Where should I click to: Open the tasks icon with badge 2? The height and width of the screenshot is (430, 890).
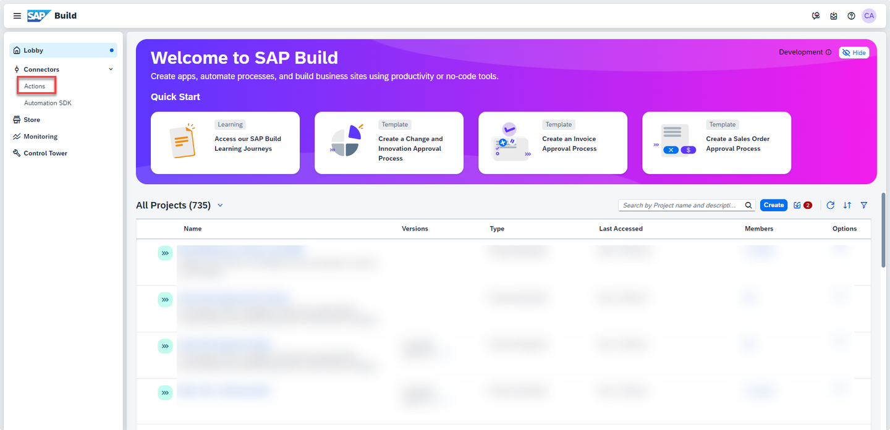(802, 205)
